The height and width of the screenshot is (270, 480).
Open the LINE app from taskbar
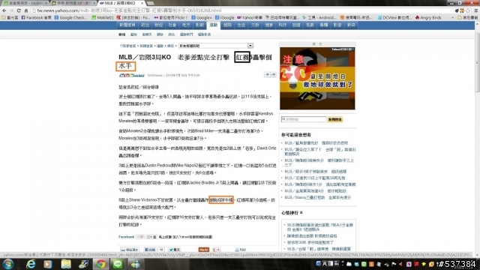point(118,264)
